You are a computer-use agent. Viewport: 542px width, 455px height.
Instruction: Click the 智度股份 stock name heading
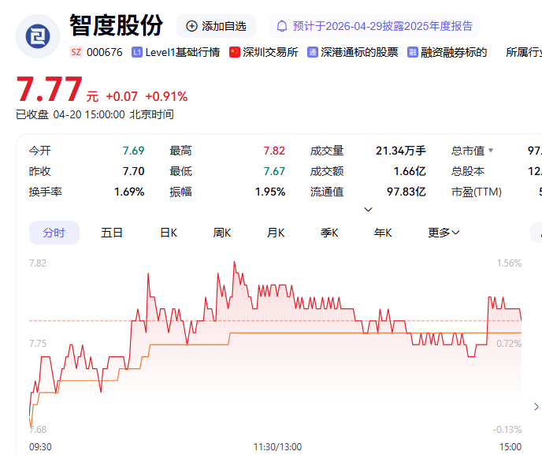[116, 25]
